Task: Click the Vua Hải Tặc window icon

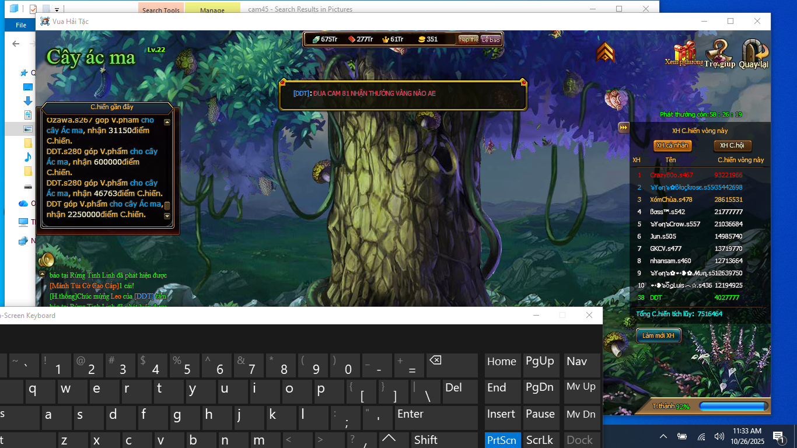Action: click(44, 22)
